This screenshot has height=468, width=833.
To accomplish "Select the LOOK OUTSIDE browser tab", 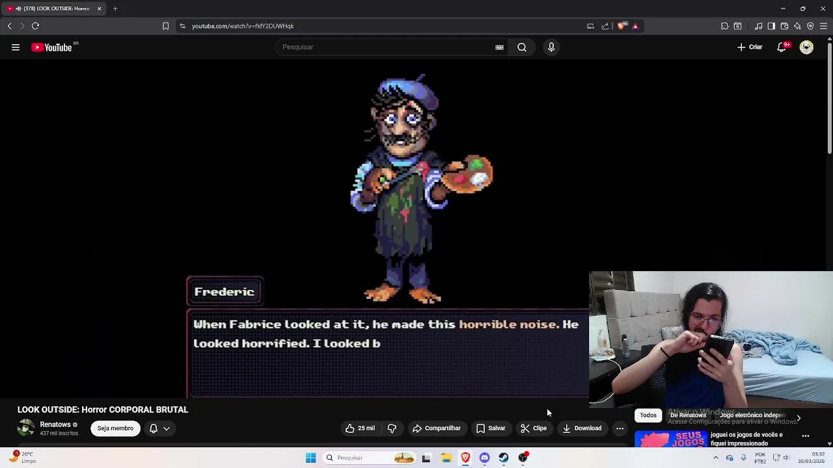I will click(x=55, y=8).
